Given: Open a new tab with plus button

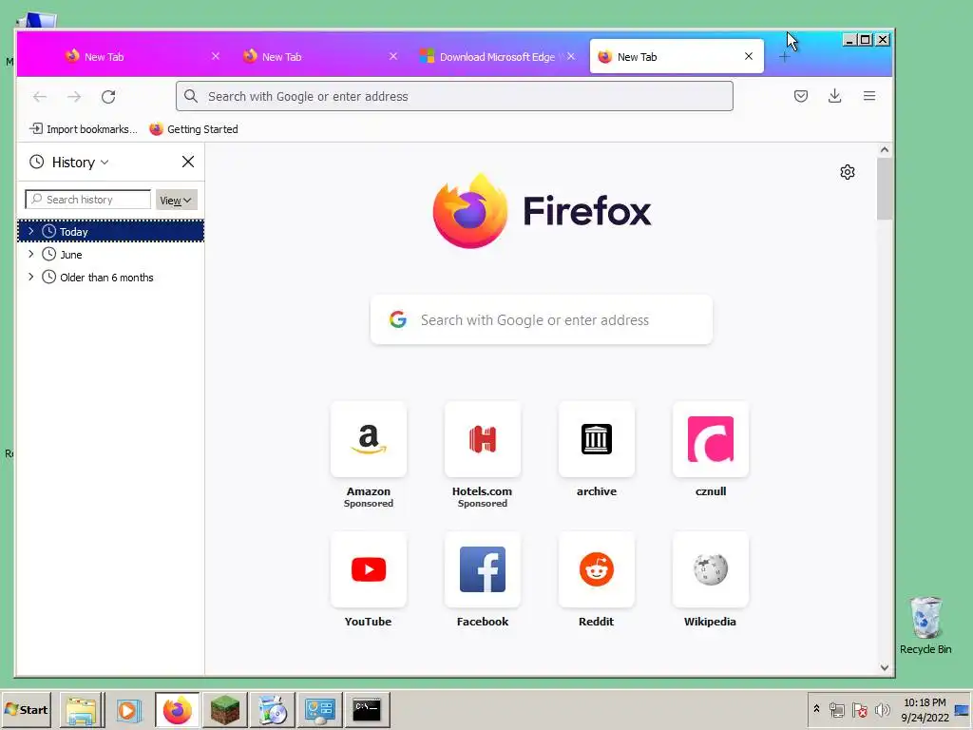Looking at the screenshot, I should pos(784,57).
